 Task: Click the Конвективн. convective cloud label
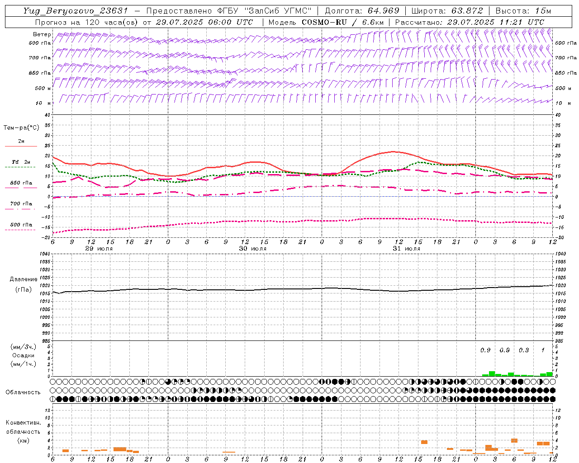(24, 423)
